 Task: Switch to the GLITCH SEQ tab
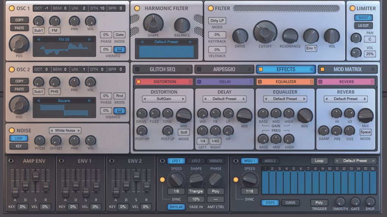pyautogui.click(x=162, y=69)
